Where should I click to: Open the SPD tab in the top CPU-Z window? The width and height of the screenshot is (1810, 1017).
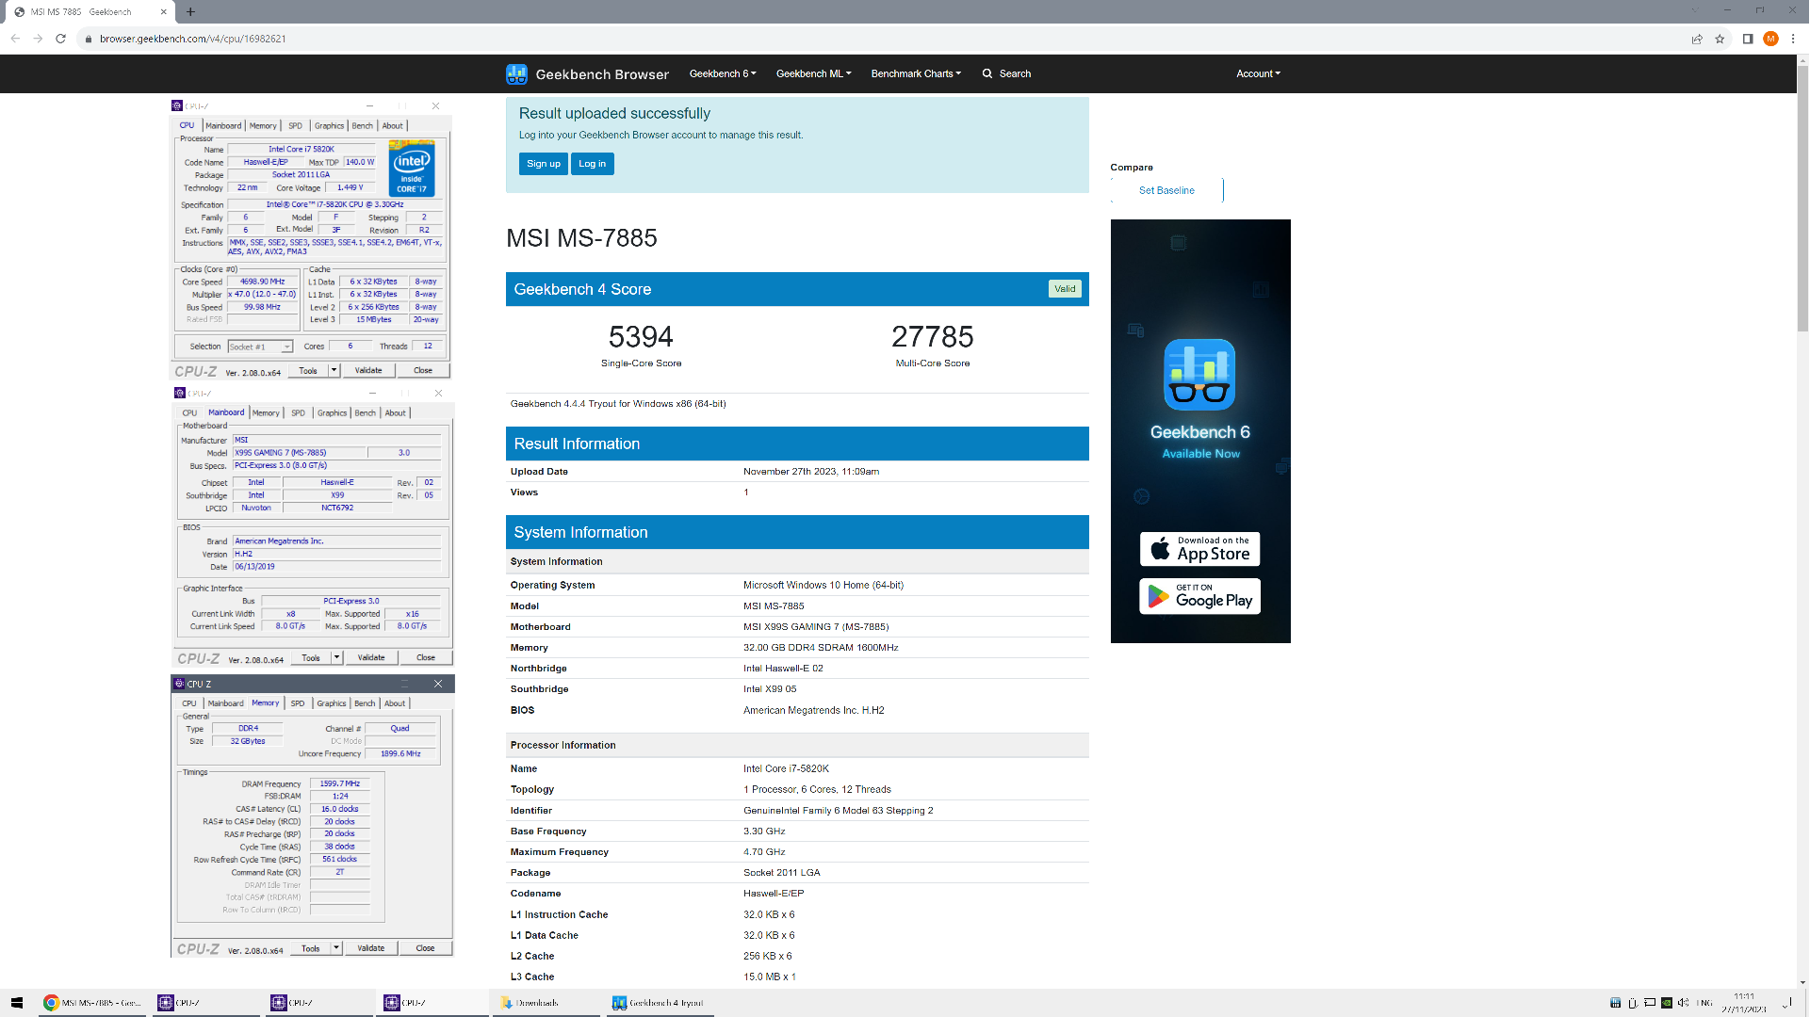[x=296, y=126]
